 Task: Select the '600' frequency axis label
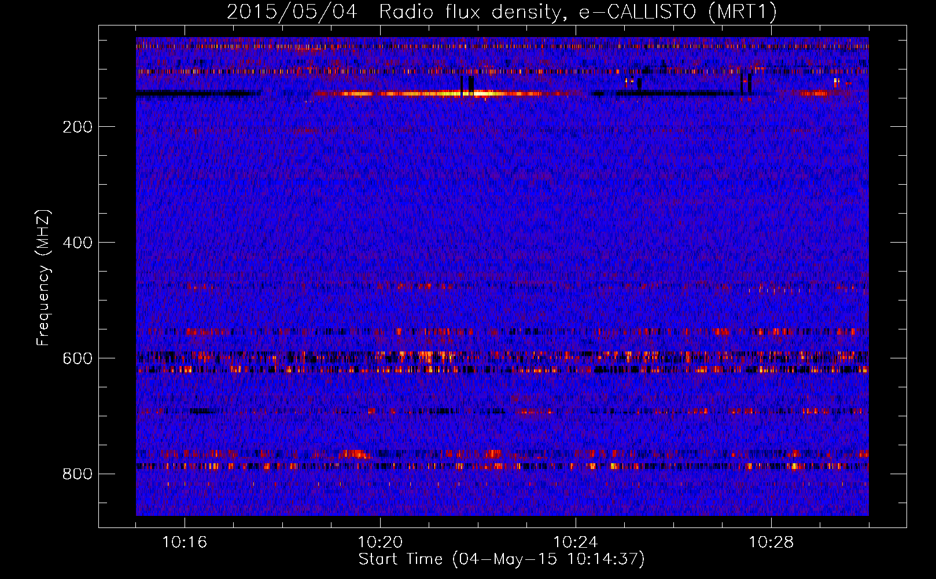[78, 358]
